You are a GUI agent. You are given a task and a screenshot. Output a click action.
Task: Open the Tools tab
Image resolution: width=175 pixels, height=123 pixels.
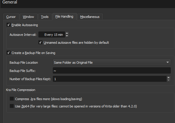[45, 17]
